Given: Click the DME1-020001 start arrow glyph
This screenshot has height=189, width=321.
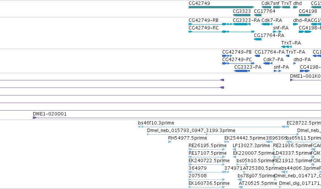Looking at the screenshot, I should (35, 118).
